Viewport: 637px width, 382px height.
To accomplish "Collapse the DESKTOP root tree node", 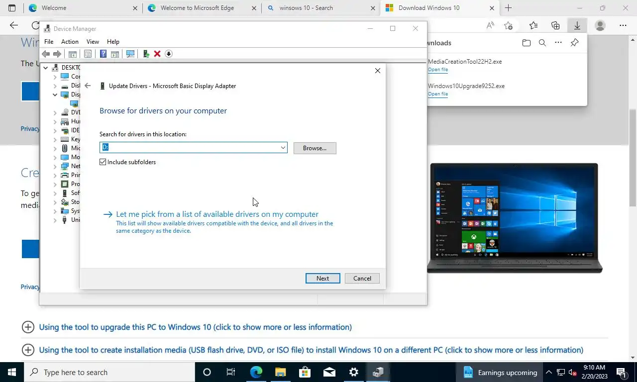I will point(45,68).
